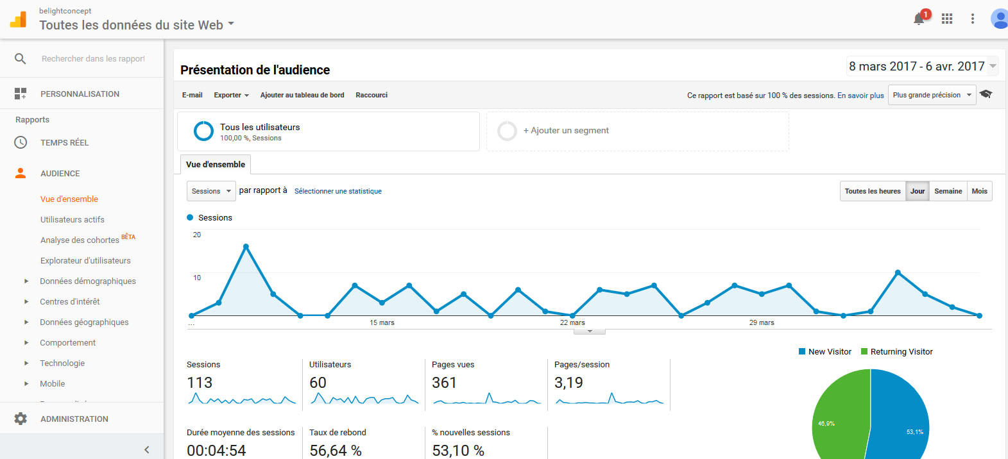Click the green Returning Visitor legend swatch
The width and height of the screenshot is (1008, 459).
(864, 351)
